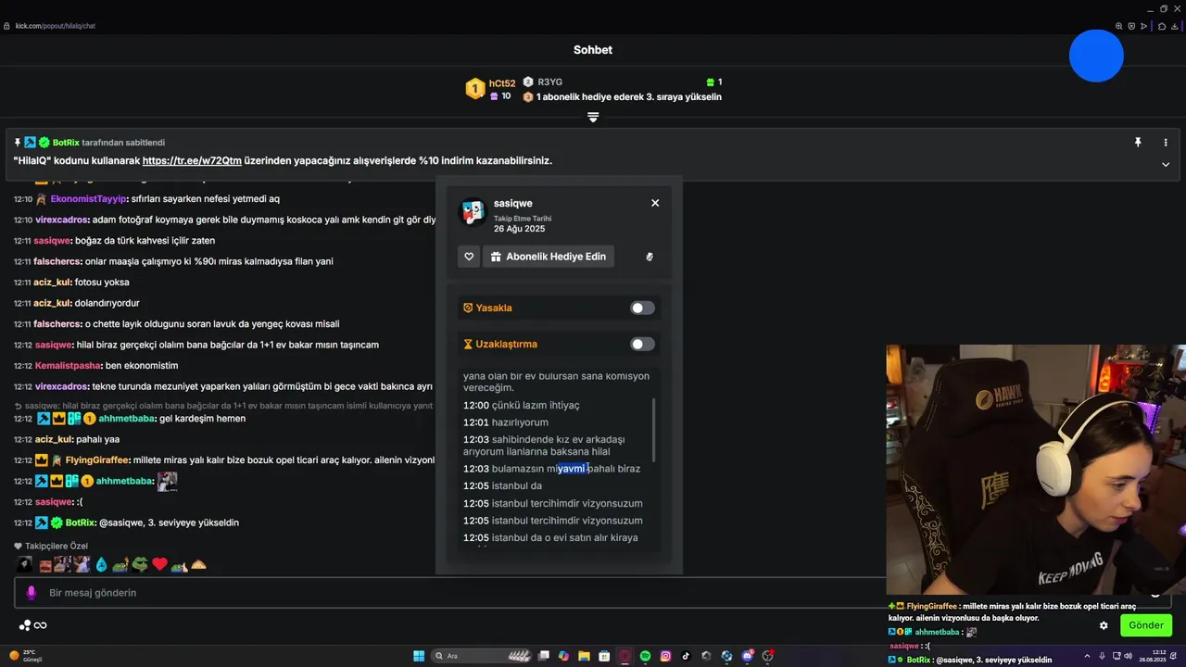Click 'istanbul da' message at 12:05
1186x667 pixels.
(502, 485)
